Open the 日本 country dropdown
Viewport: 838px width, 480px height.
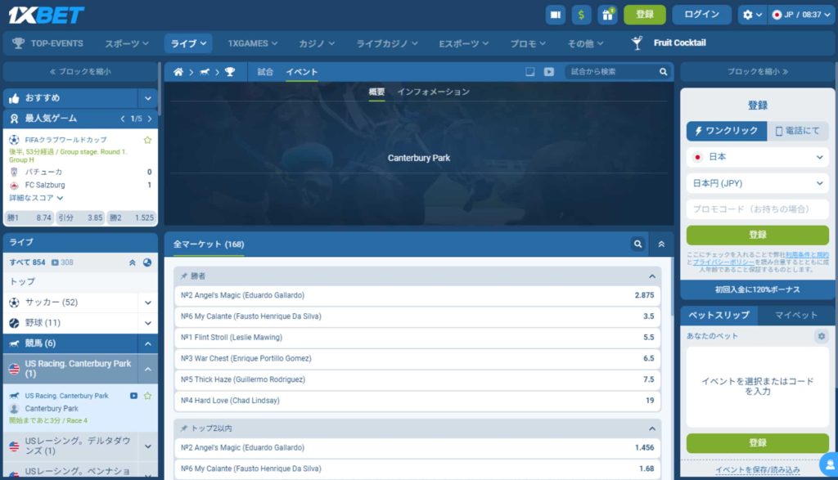point(757,157)
